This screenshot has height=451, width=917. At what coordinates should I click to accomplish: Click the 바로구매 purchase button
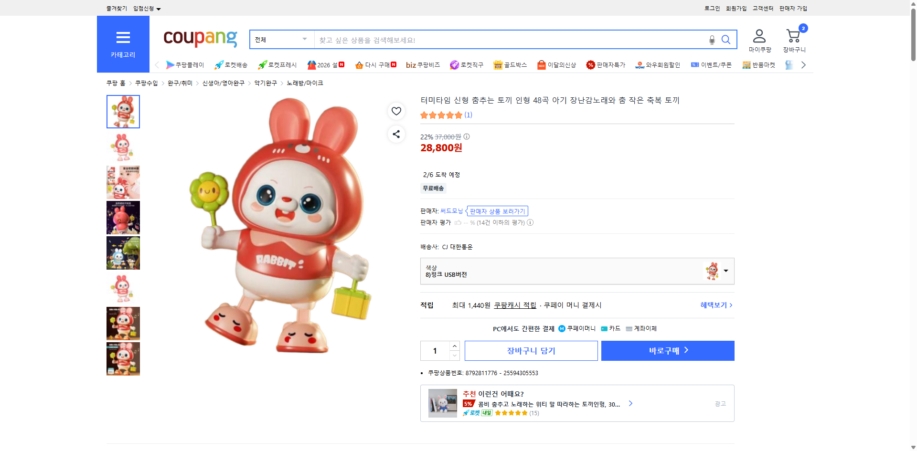(x=667, y=350)
